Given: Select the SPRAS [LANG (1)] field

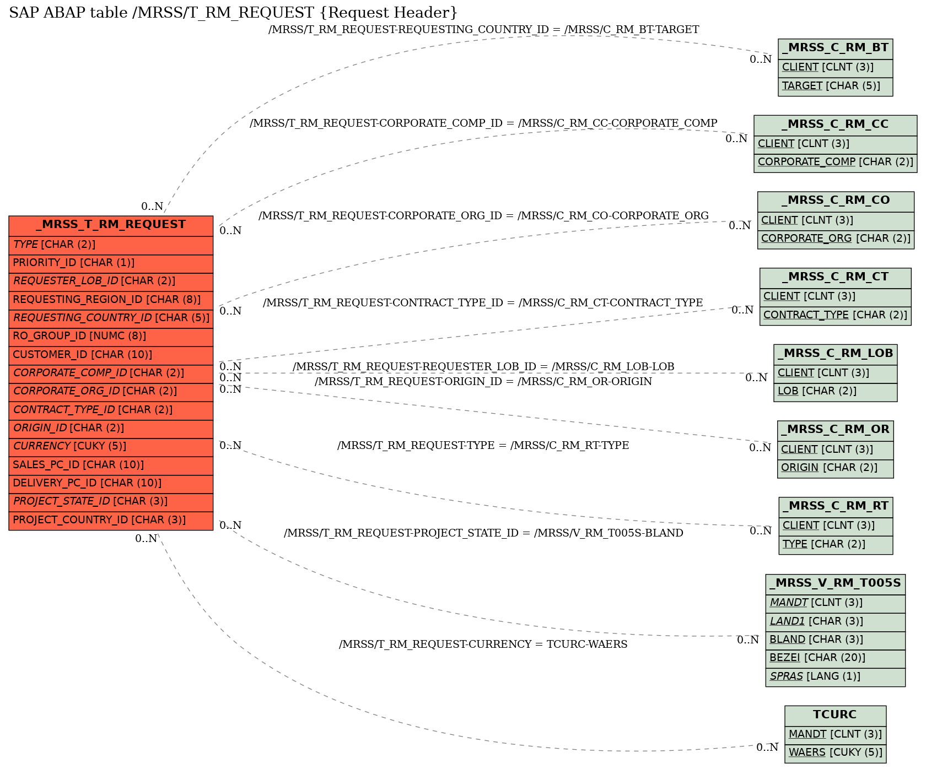Looking at the screenshot, I should (835, 677).
